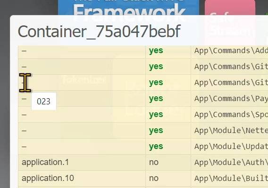
Task: Click 'yes' in the App\Module\Updat row
Action: pos(156,147)
